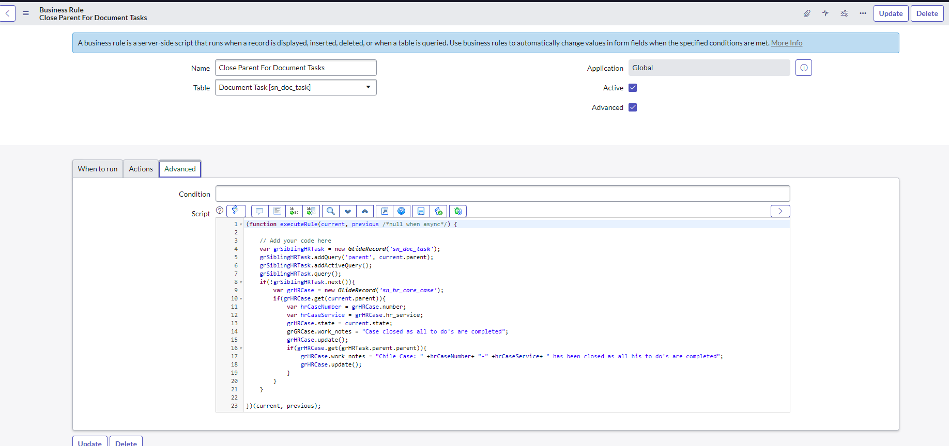The width and height of the screenshot is (949, 446).
Task: Go back using the header back arrow
Action: click(x=7, y=13)
